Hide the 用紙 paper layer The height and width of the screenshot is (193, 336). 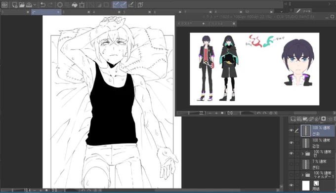coord(291,185)
